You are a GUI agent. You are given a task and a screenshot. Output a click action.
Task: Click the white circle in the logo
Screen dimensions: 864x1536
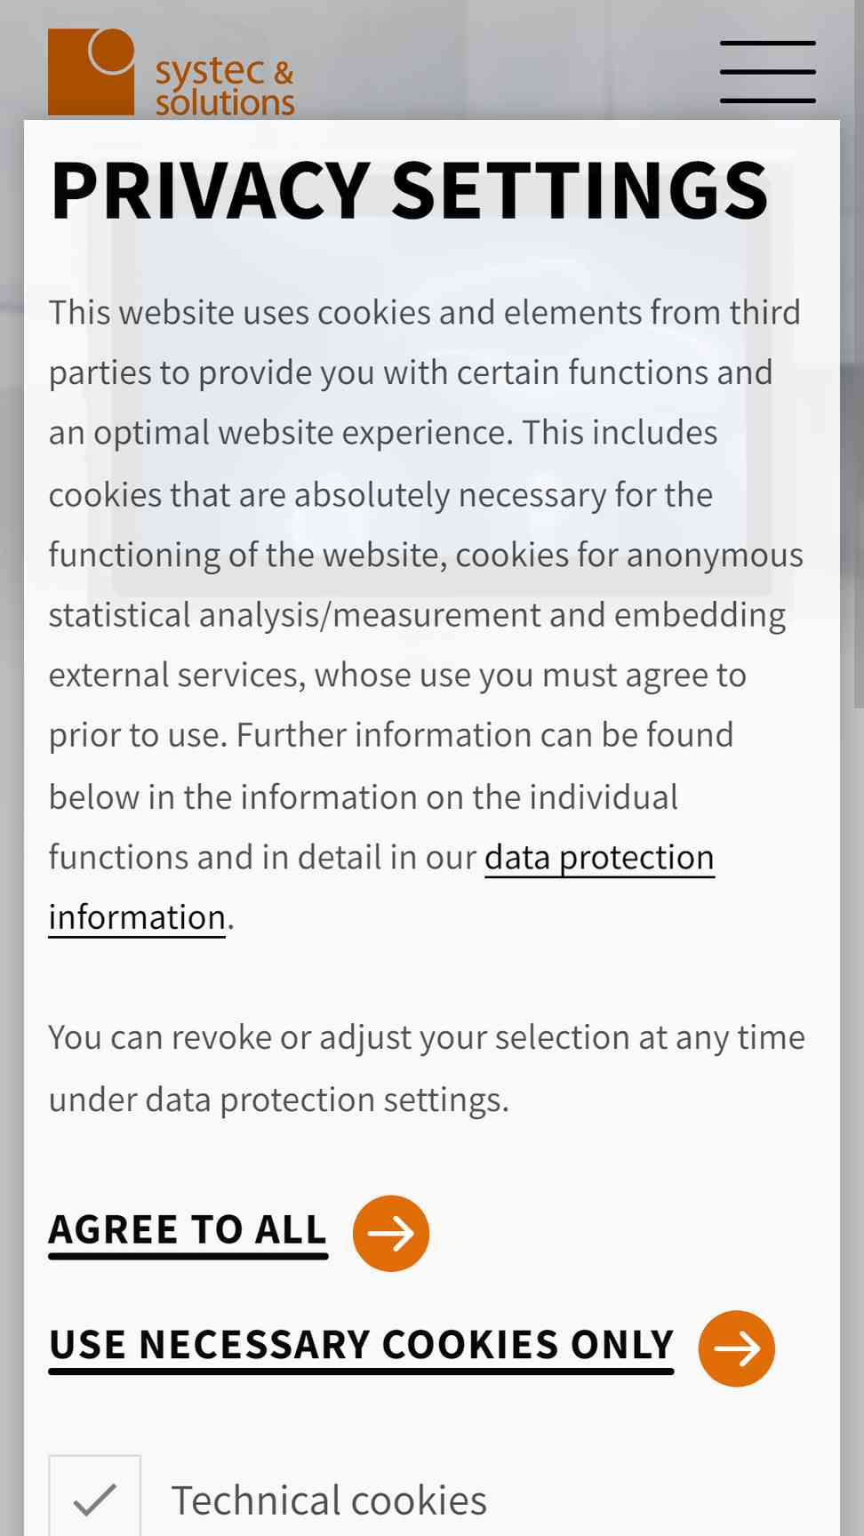[112, 52]
